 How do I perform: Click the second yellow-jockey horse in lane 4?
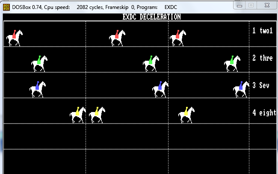pyautogui.click(x=97, y=115)
